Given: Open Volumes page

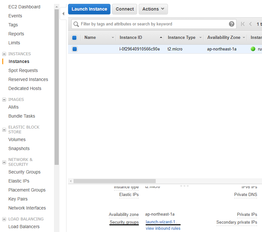Looking at the screenshot, I should pos(17,140).
